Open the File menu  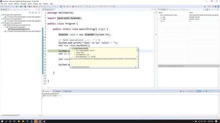[x=2, y=4]
